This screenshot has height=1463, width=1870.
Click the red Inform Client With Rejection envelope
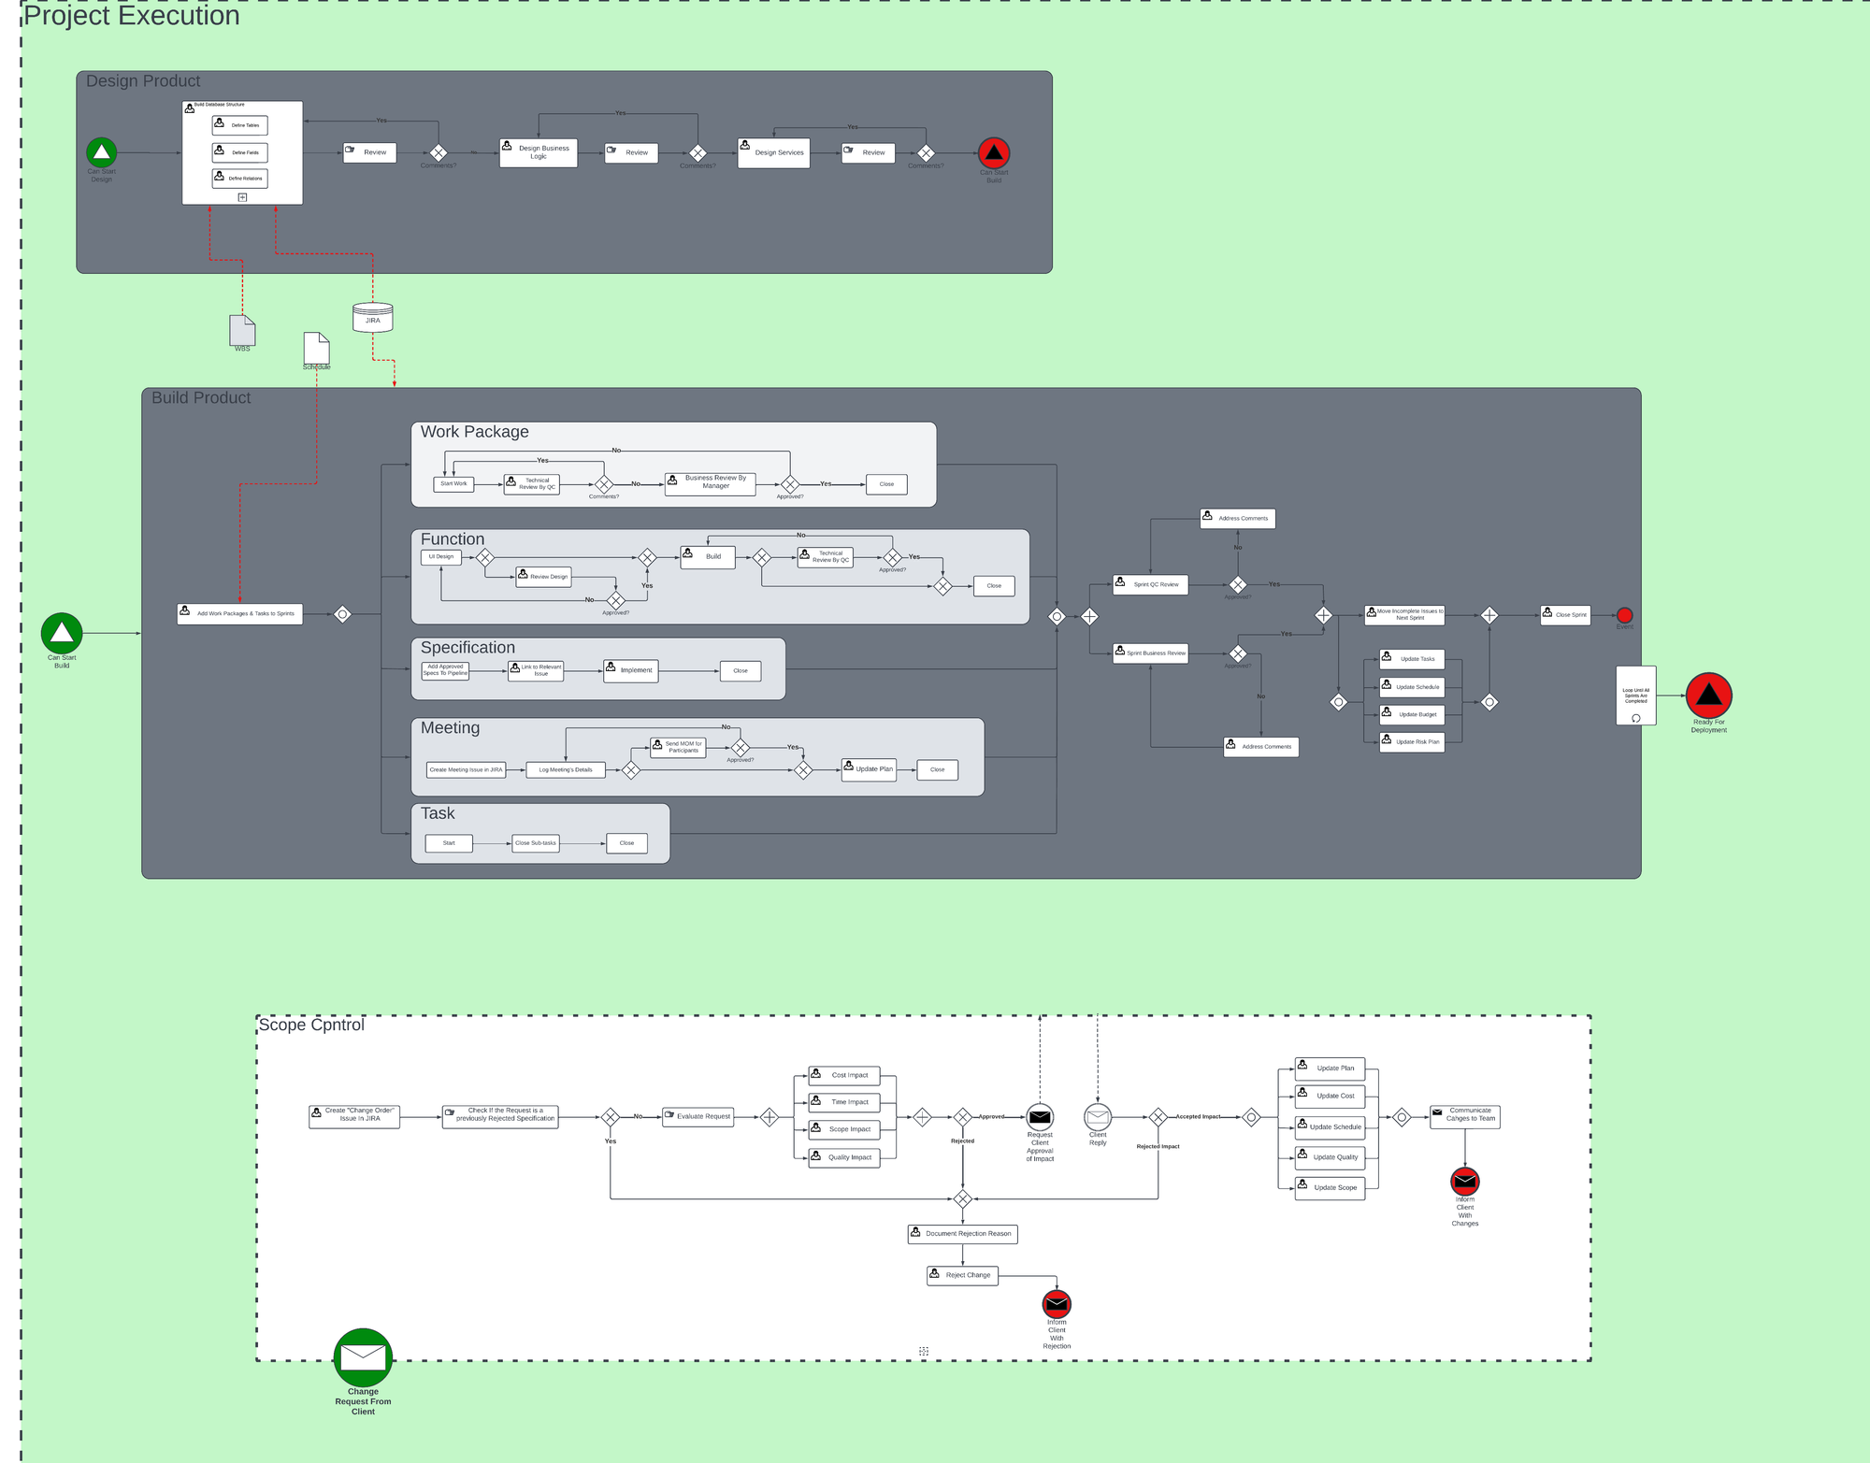pos(1057,1303)
